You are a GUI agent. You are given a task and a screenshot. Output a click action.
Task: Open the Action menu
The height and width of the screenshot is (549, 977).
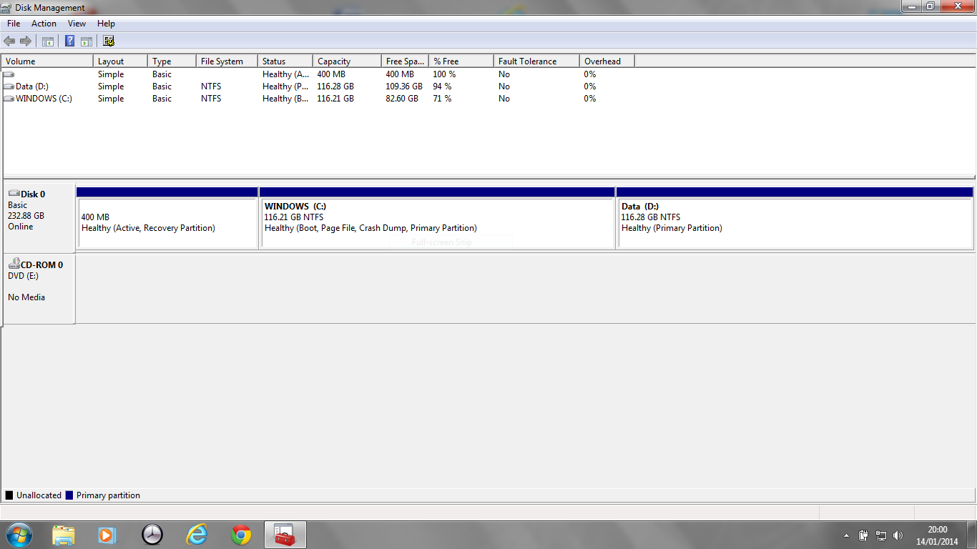44,24
